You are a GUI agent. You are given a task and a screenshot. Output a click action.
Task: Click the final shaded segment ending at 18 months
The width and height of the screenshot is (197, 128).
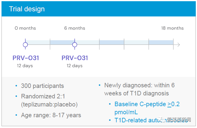(x=161, y=42)
